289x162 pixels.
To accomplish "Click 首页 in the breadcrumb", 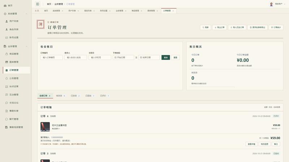I will tap(49, 4).
